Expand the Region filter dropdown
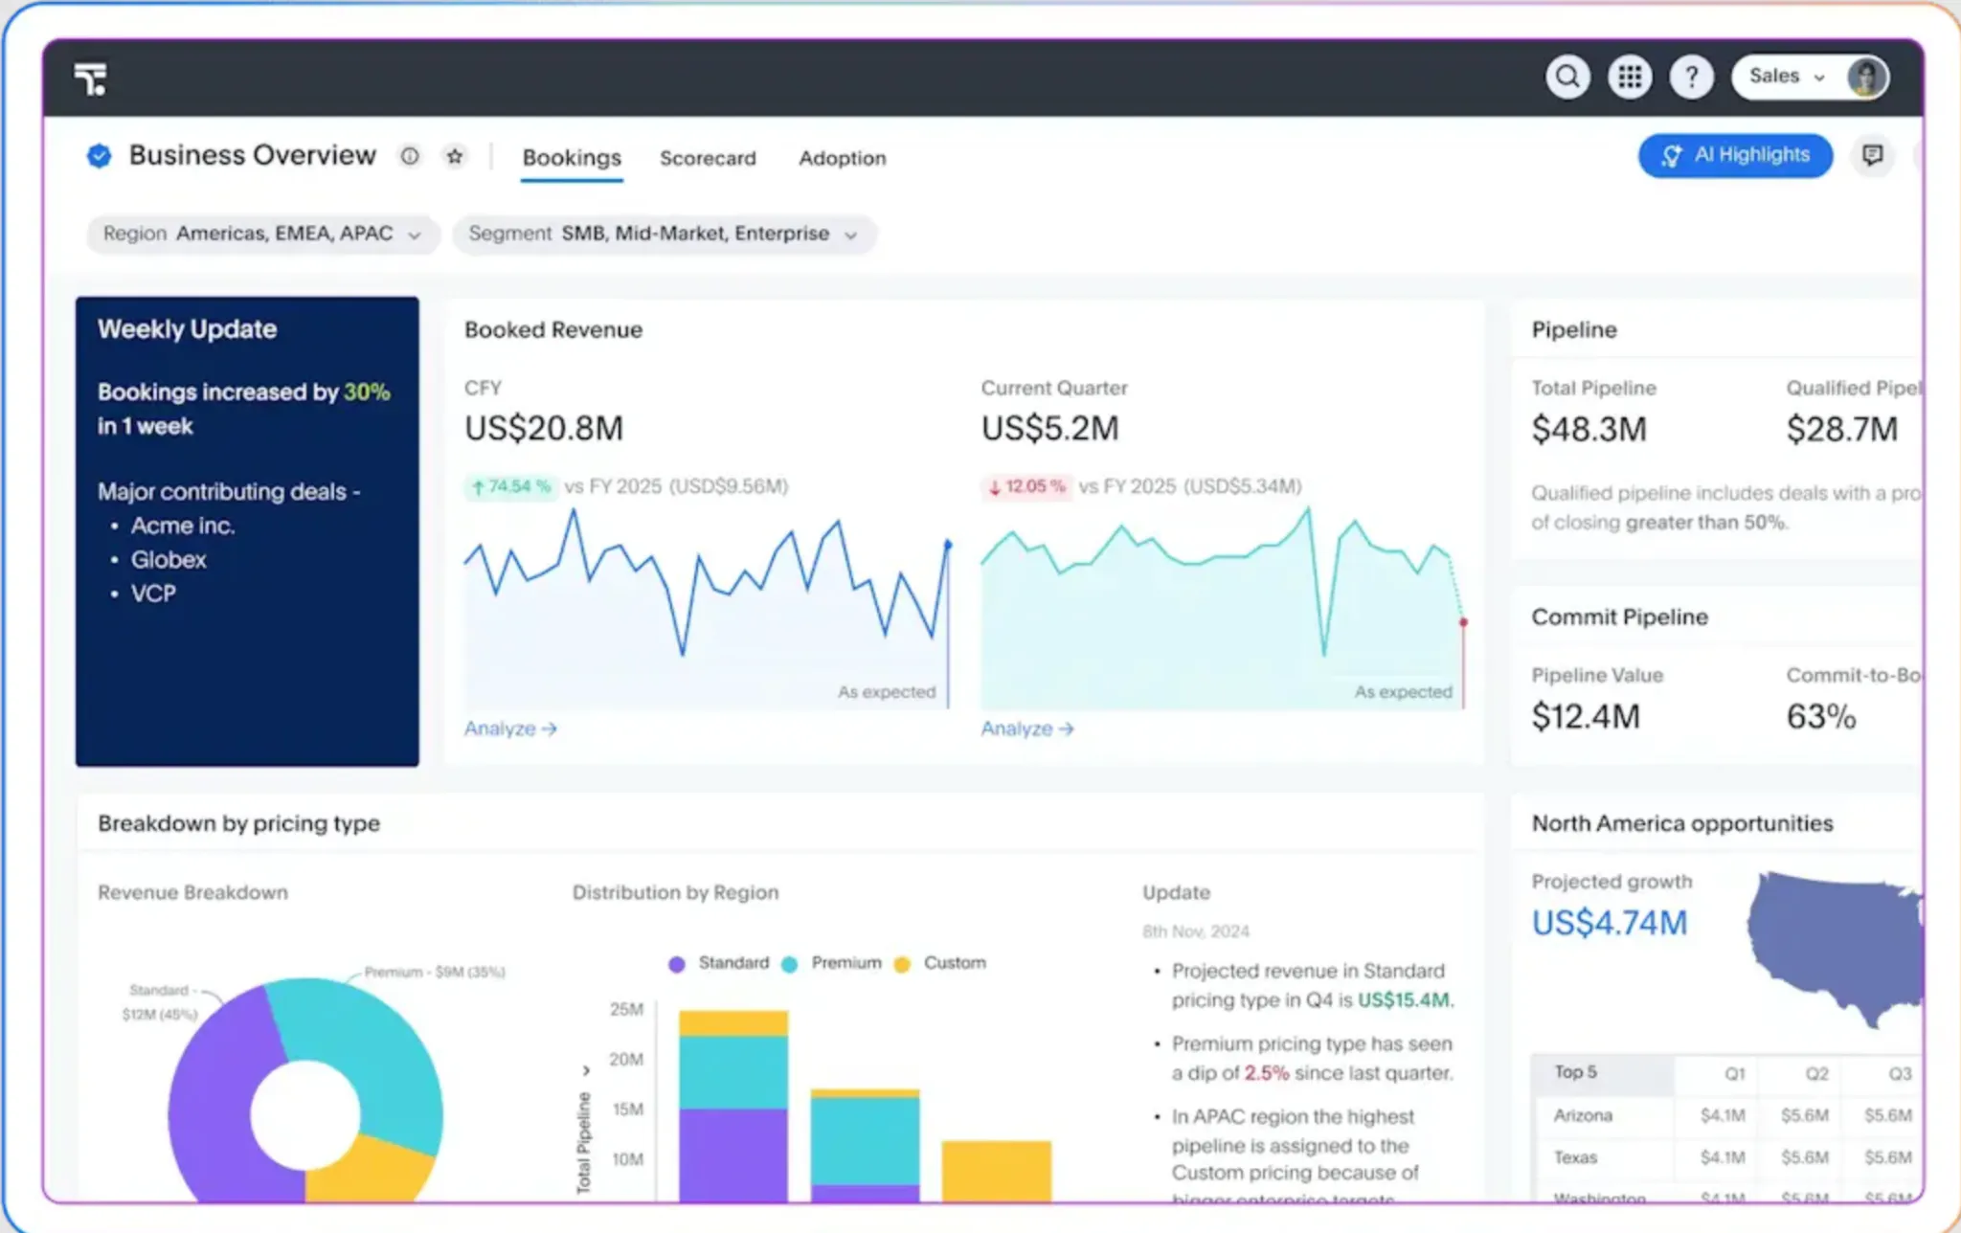Screen dimensions: 1961x1233 pos(262,234)
